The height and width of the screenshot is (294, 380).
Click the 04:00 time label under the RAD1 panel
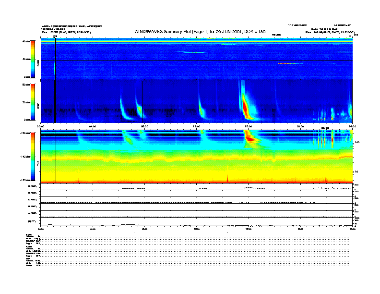(x=93, y=126)
